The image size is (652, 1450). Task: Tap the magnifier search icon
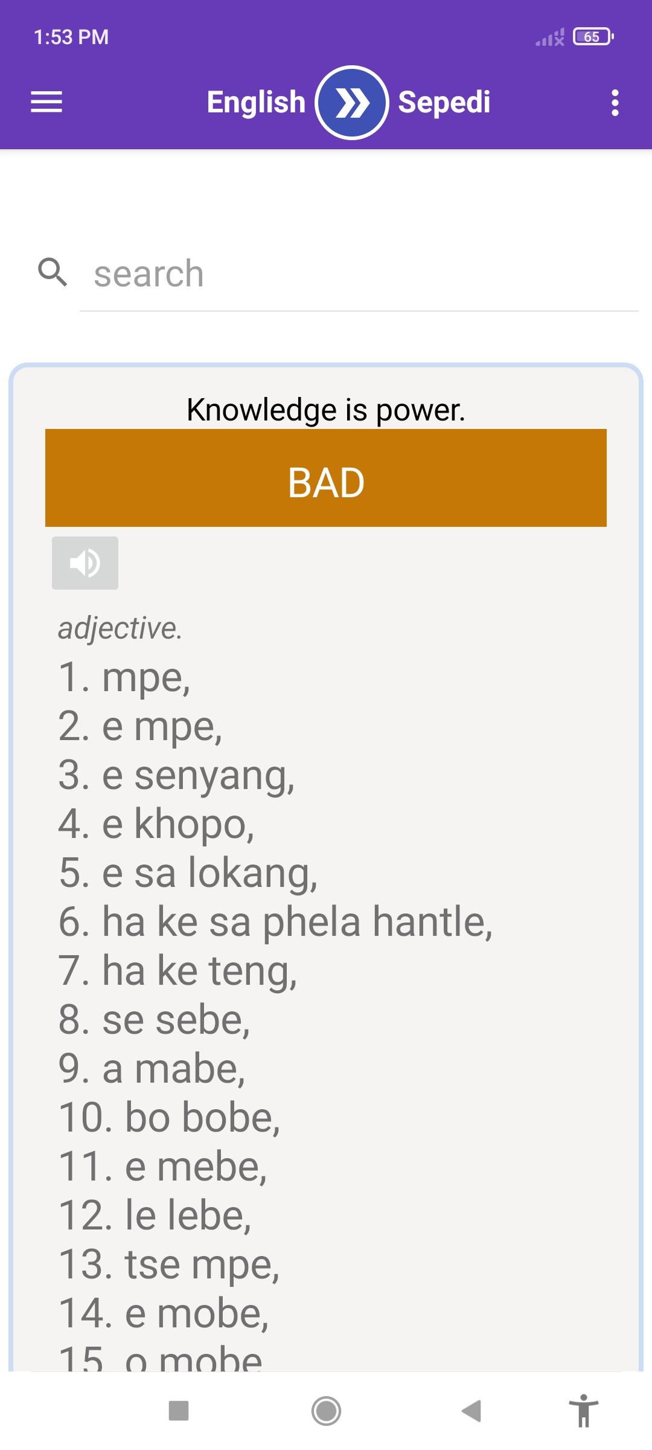click(x=54, y=273)
